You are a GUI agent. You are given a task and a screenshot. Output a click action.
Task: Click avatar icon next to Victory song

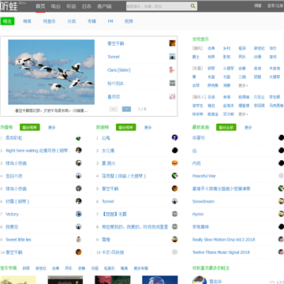(x=78, y=214)
